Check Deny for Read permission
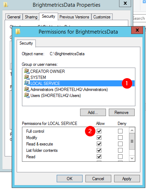This screenshot has width=146, height=189. pyautogui.click(x=120, y=157)
